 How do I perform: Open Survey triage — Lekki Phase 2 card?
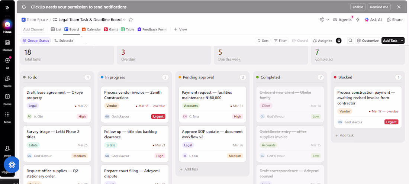pos(57,143)
